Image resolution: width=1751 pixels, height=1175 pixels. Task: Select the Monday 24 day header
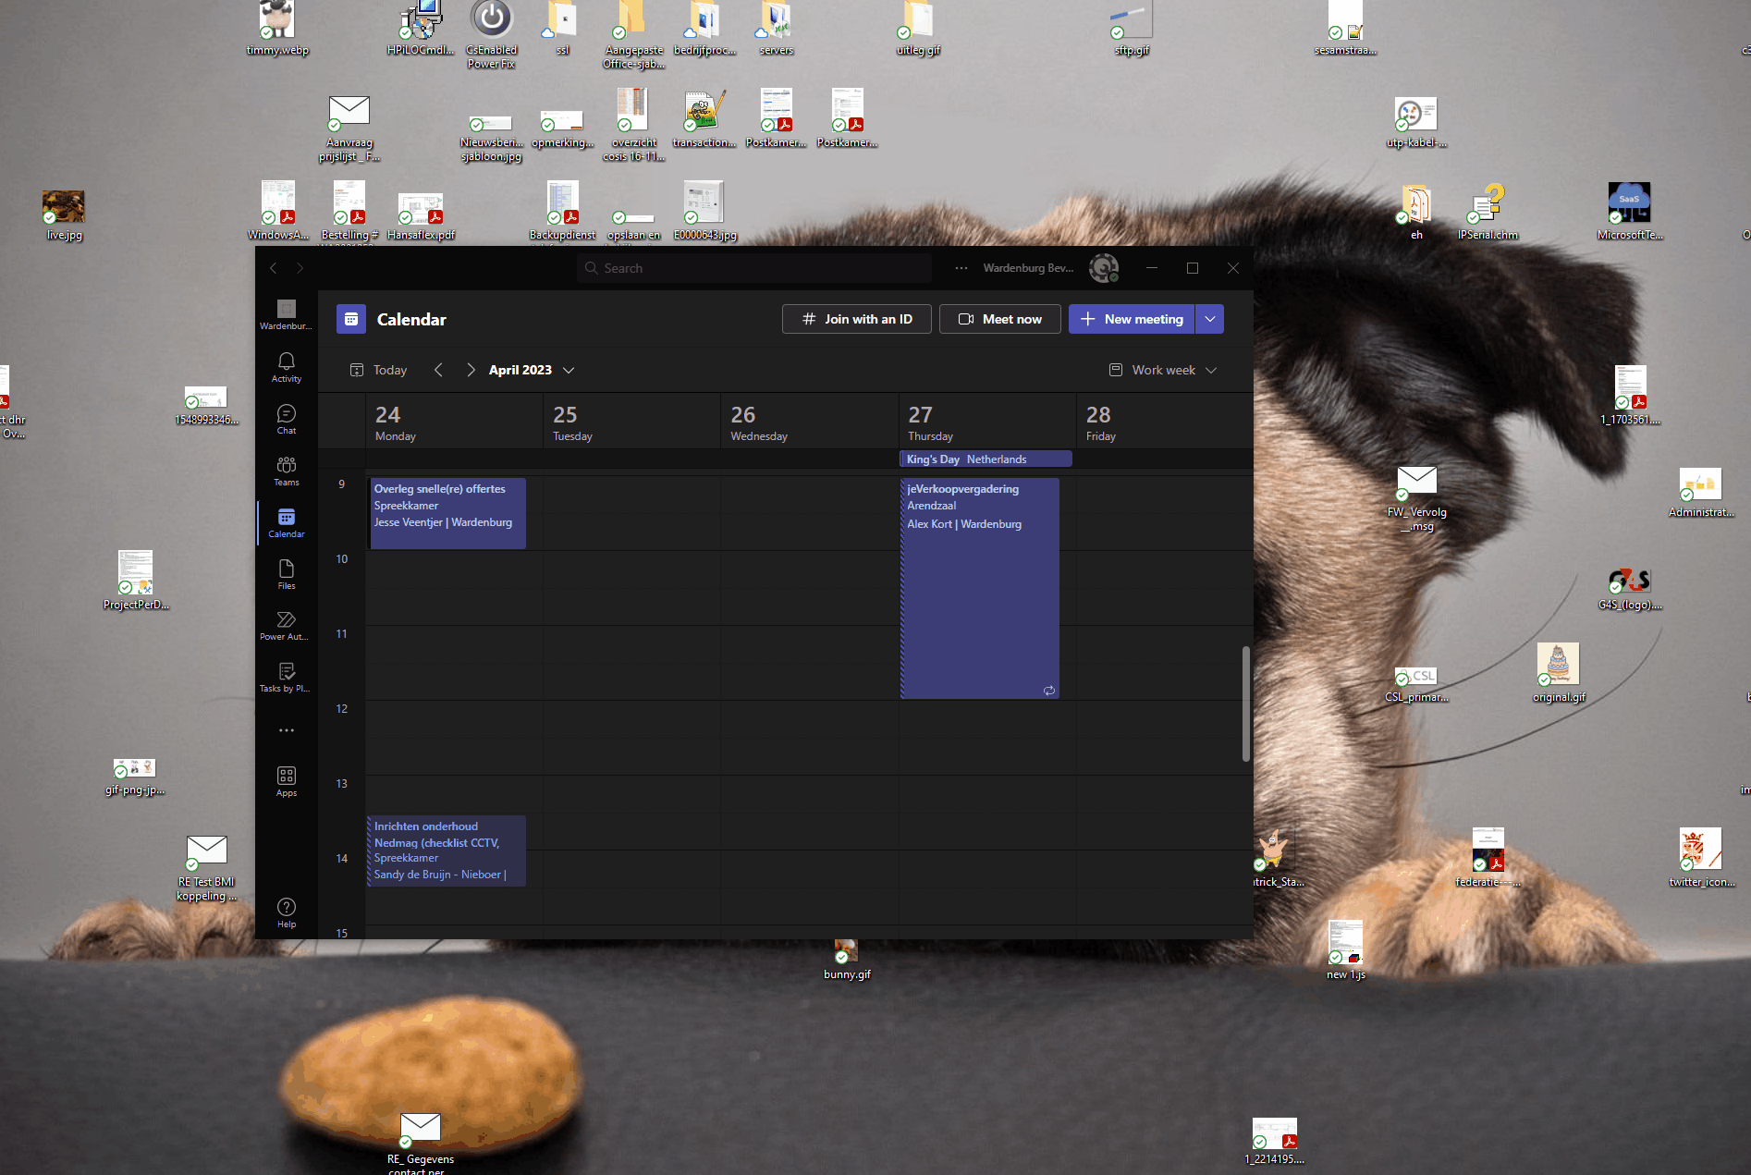point(454,422)
